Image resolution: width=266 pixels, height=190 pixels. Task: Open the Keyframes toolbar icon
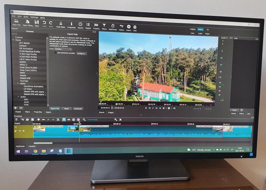[113, 27]
